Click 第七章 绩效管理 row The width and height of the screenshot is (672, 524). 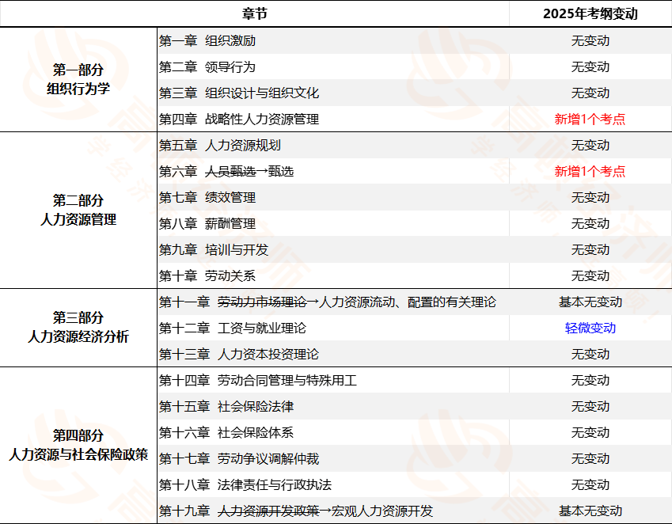(415, 198)
